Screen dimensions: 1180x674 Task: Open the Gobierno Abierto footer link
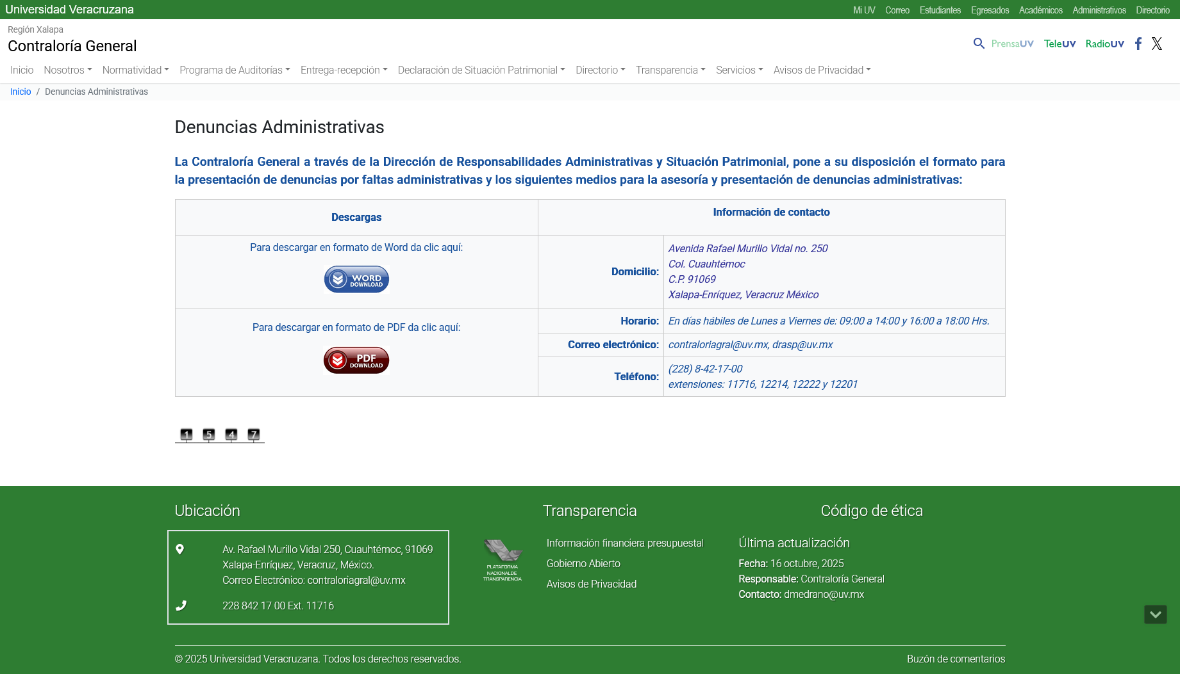583,564
